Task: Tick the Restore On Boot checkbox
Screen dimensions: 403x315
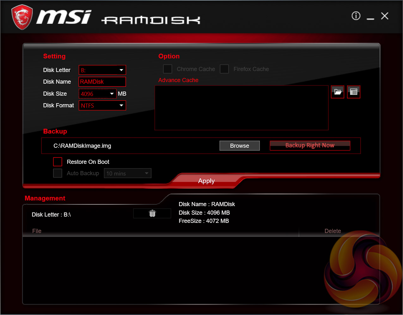Action: pyautogui.click(x=58, y=162)
